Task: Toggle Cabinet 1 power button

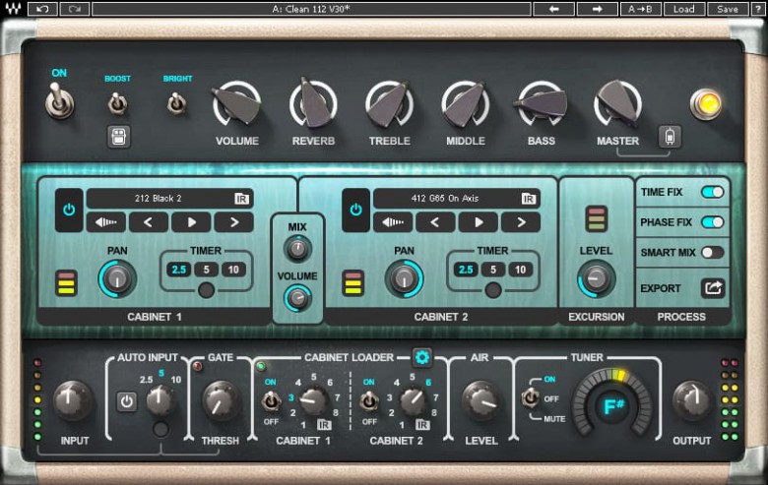Action: pos(69,210)
